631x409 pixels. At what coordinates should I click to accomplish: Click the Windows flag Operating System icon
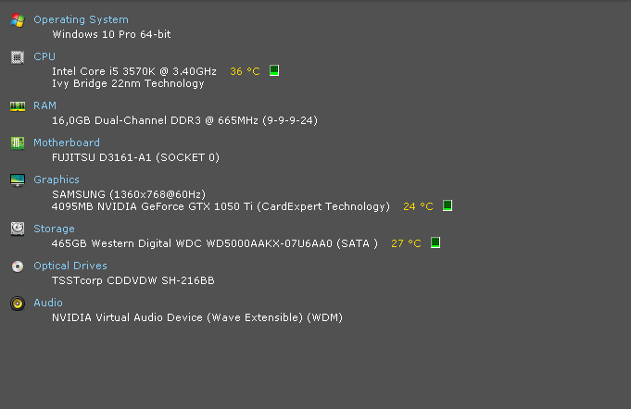[x=18, y=20]
